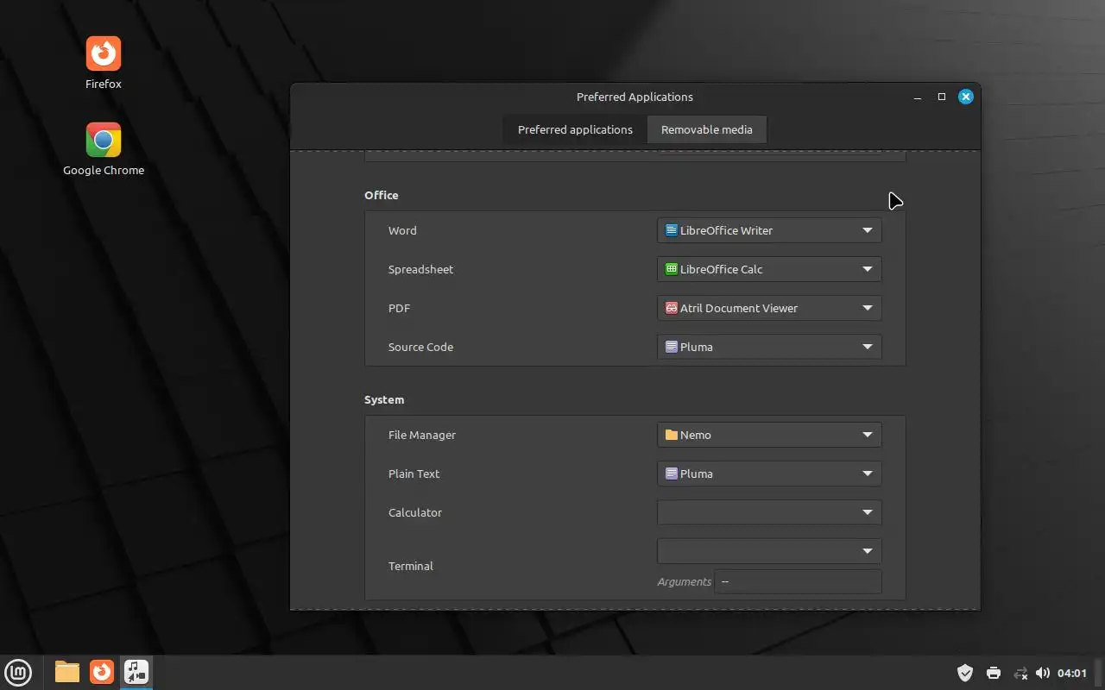Screen dimensions: 1105x690
Task: Close the Preferred Applications window
Action: click(x=966, y=97)
